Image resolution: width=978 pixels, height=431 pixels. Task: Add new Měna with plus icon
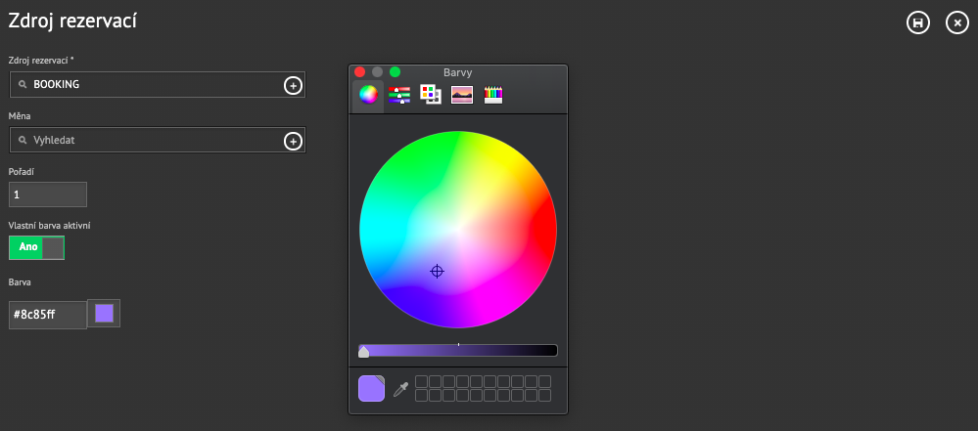coord(293,141)
